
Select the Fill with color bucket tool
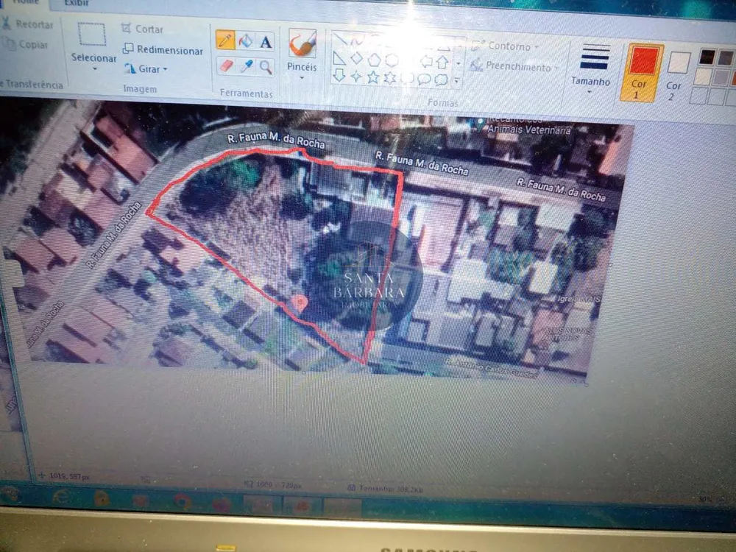point(246,40)
